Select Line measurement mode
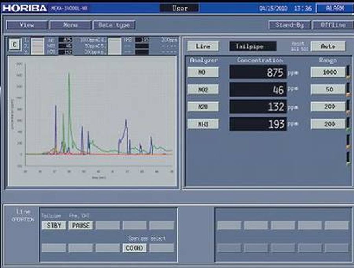 tap(204, 46)
